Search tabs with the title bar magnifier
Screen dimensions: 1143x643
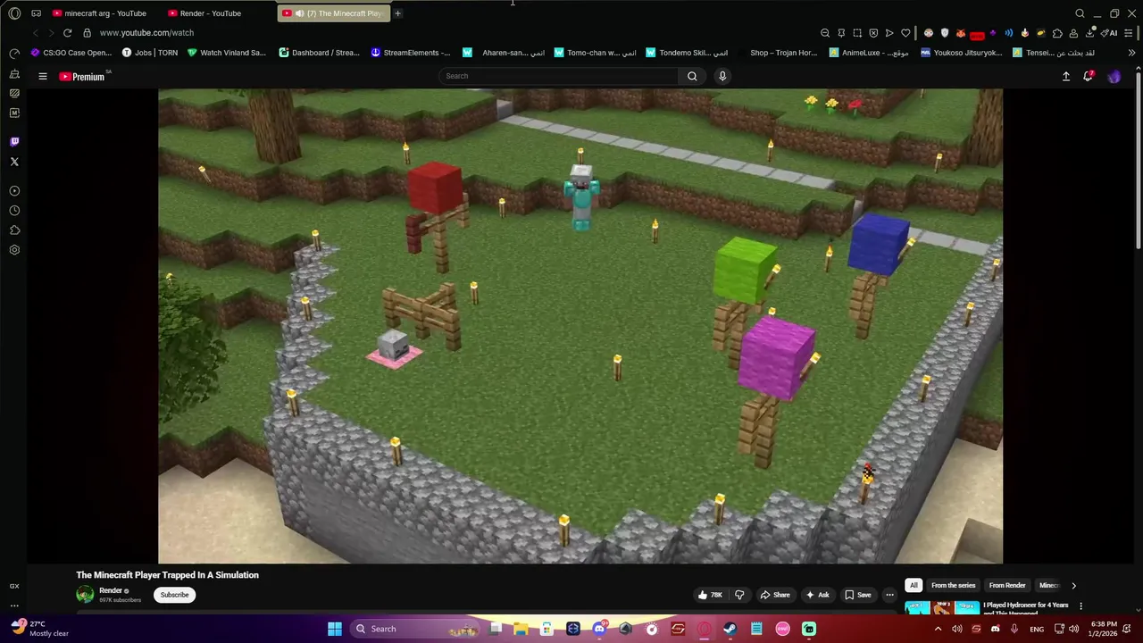pos(1080,13)
